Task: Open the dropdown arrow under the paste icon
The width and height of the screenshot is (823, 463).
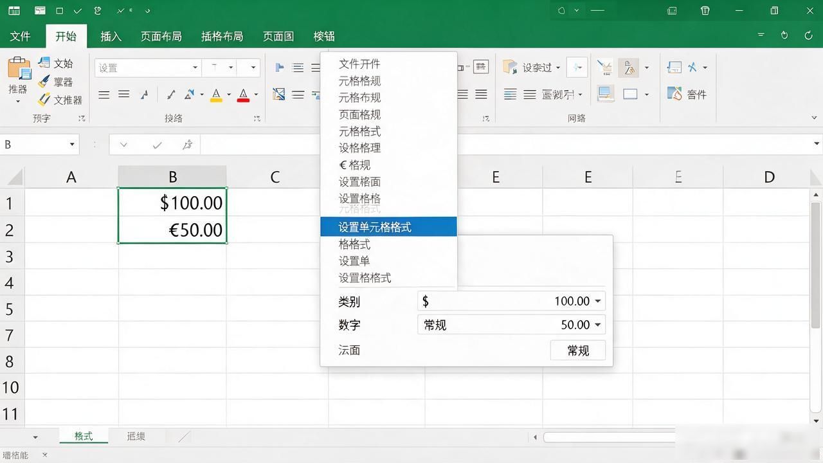Action: [x=18, y=102]
